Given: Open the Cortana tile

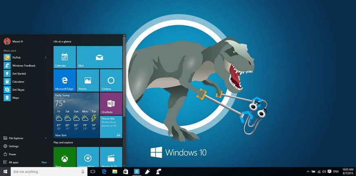Looking at the screenshot, I should tap(111, 80).
